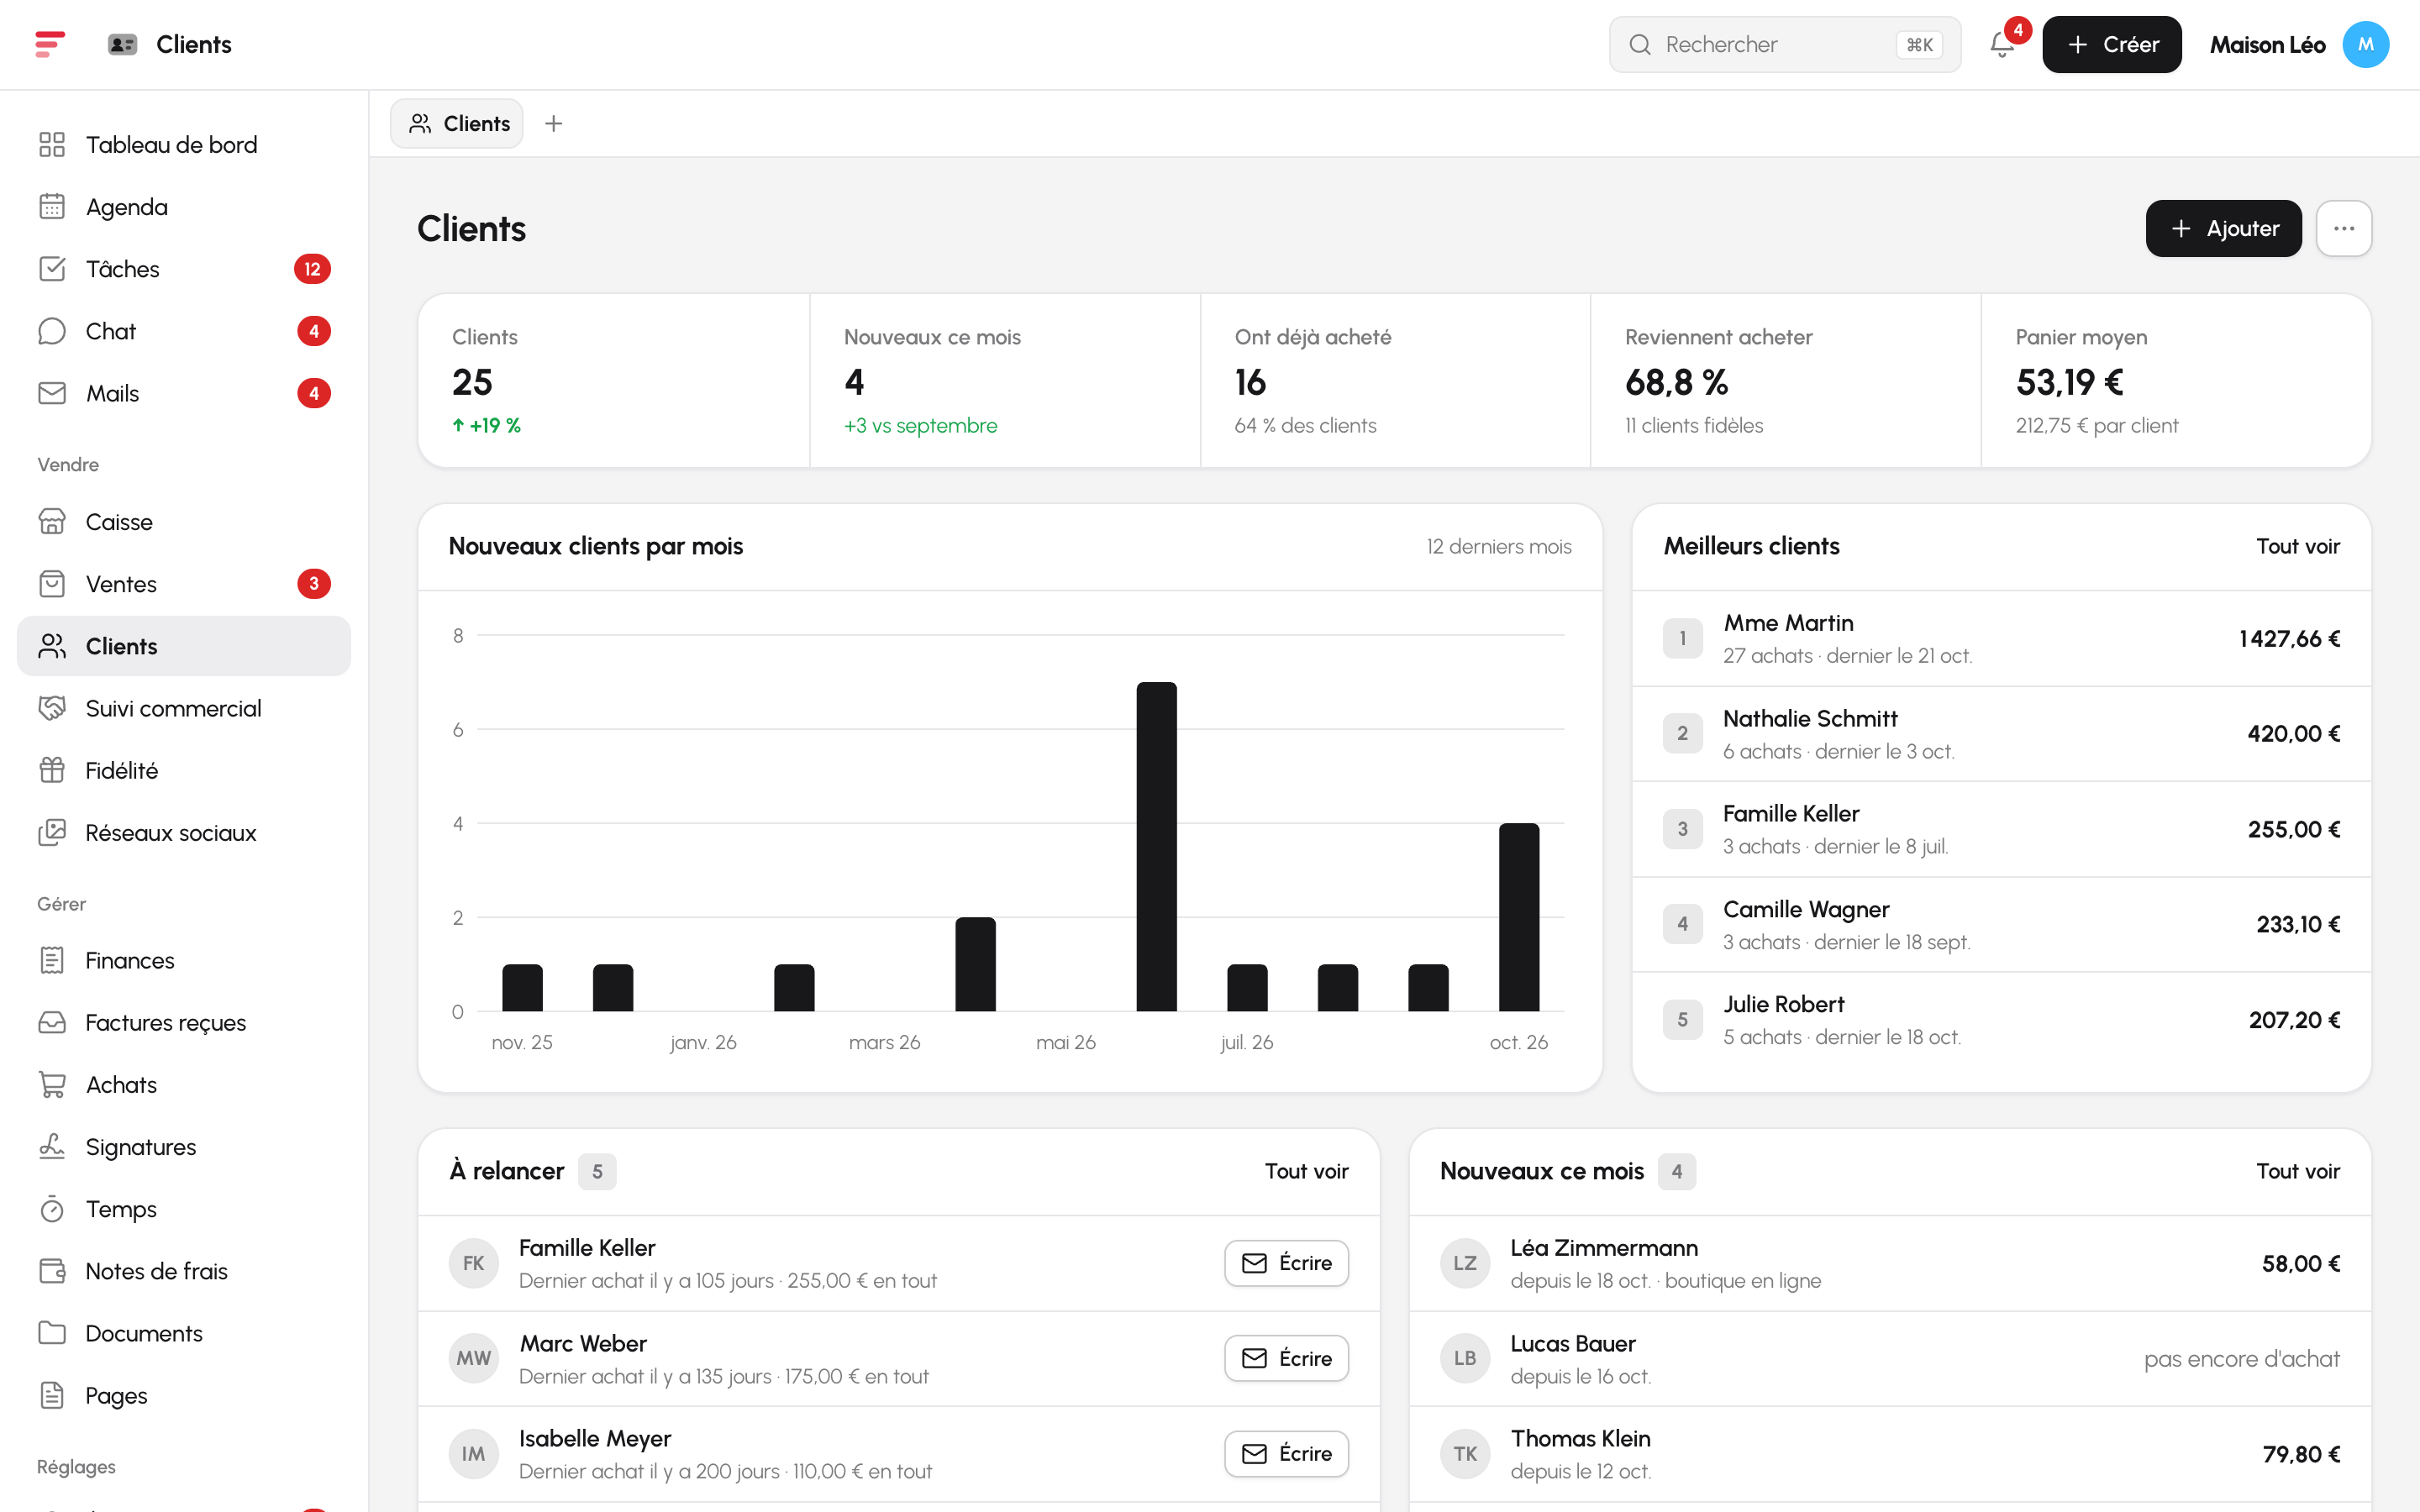
Task: Open Mme Martin in Meilleurs clients
Action: point(2001,638)
